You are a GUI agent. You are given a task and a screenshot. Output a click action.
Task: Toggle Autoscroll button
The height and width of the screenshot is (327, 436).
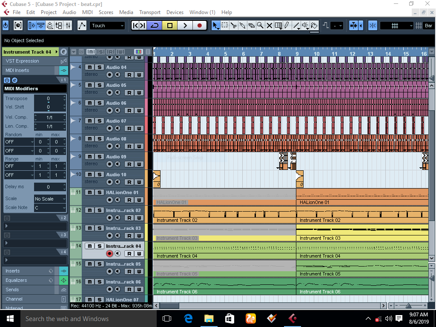(x=354, y=26)
